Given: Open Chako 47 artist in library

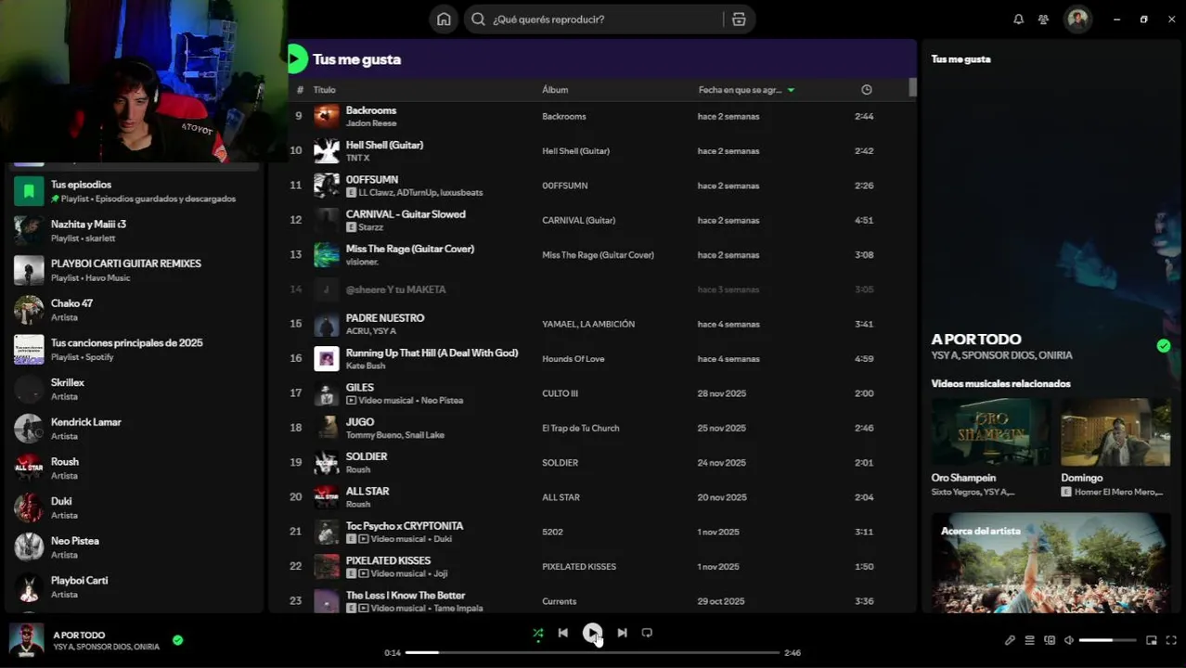Looking at the screenshot, I should coord(135,310).
